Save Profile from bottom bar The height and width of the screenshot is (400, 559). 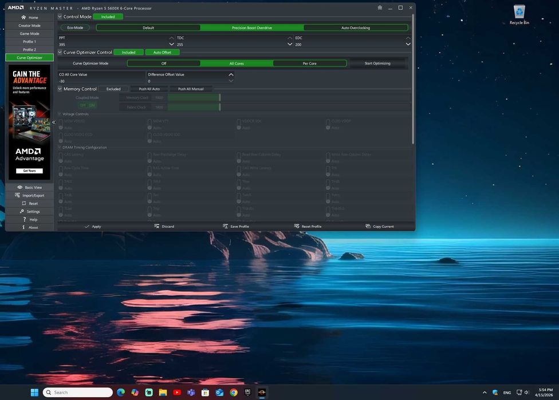pos(235,227)
